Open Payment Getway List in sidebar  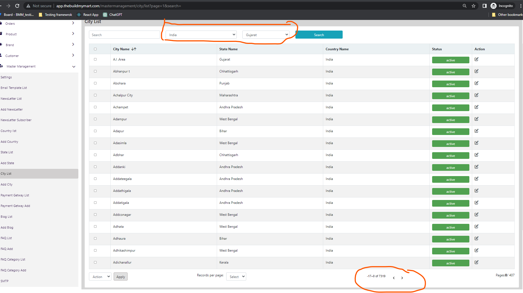(15, 195)
